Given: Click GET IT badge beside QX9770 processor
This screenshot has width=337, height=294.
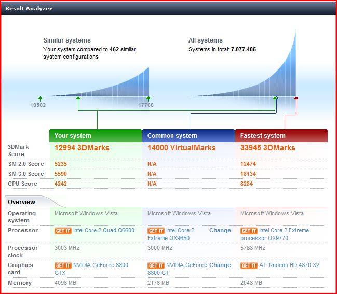Looking at the screenshot, I should (249, 231).
